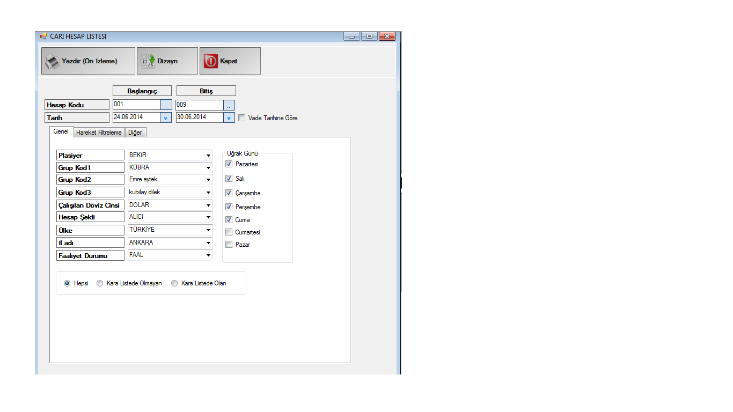Viewport: 733px width, 412px height.
Task: Select Kara Listede Olan radio button
Action: click(174, 283)
